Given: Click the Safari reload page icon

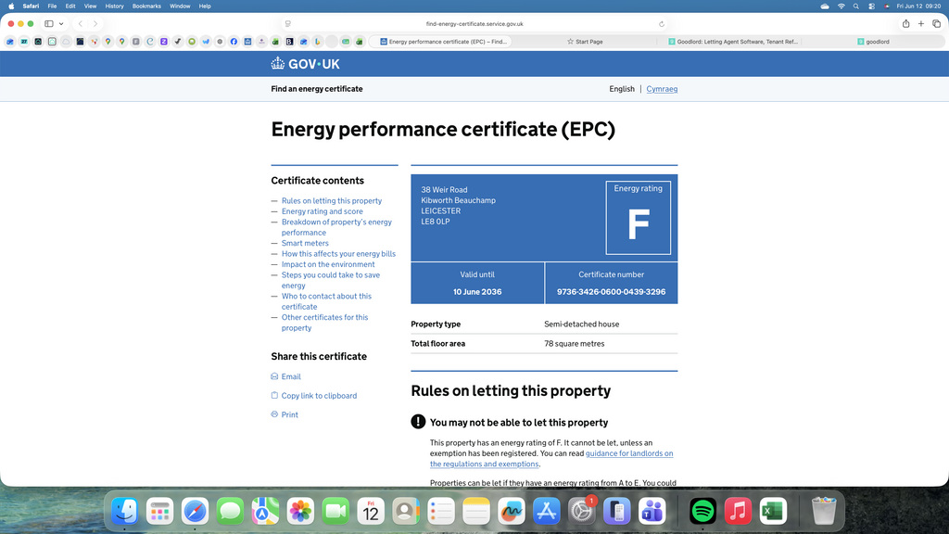Looking at the screenshot, I should (x=662, y=24).
